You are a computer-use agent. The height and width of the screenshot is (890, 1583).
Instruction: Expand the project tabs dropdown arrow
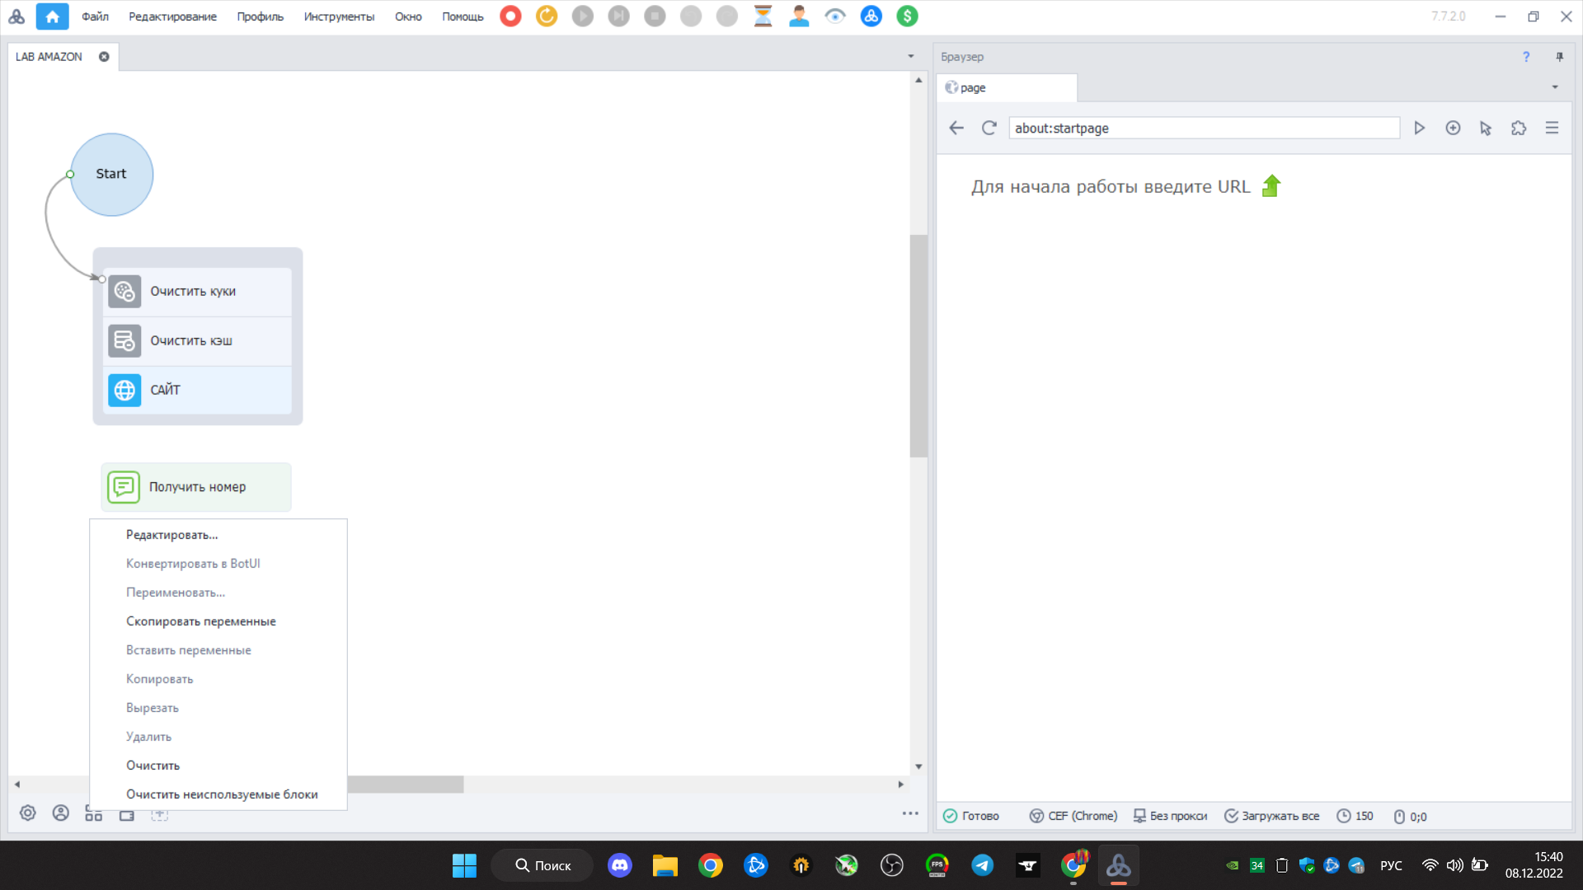911,57
